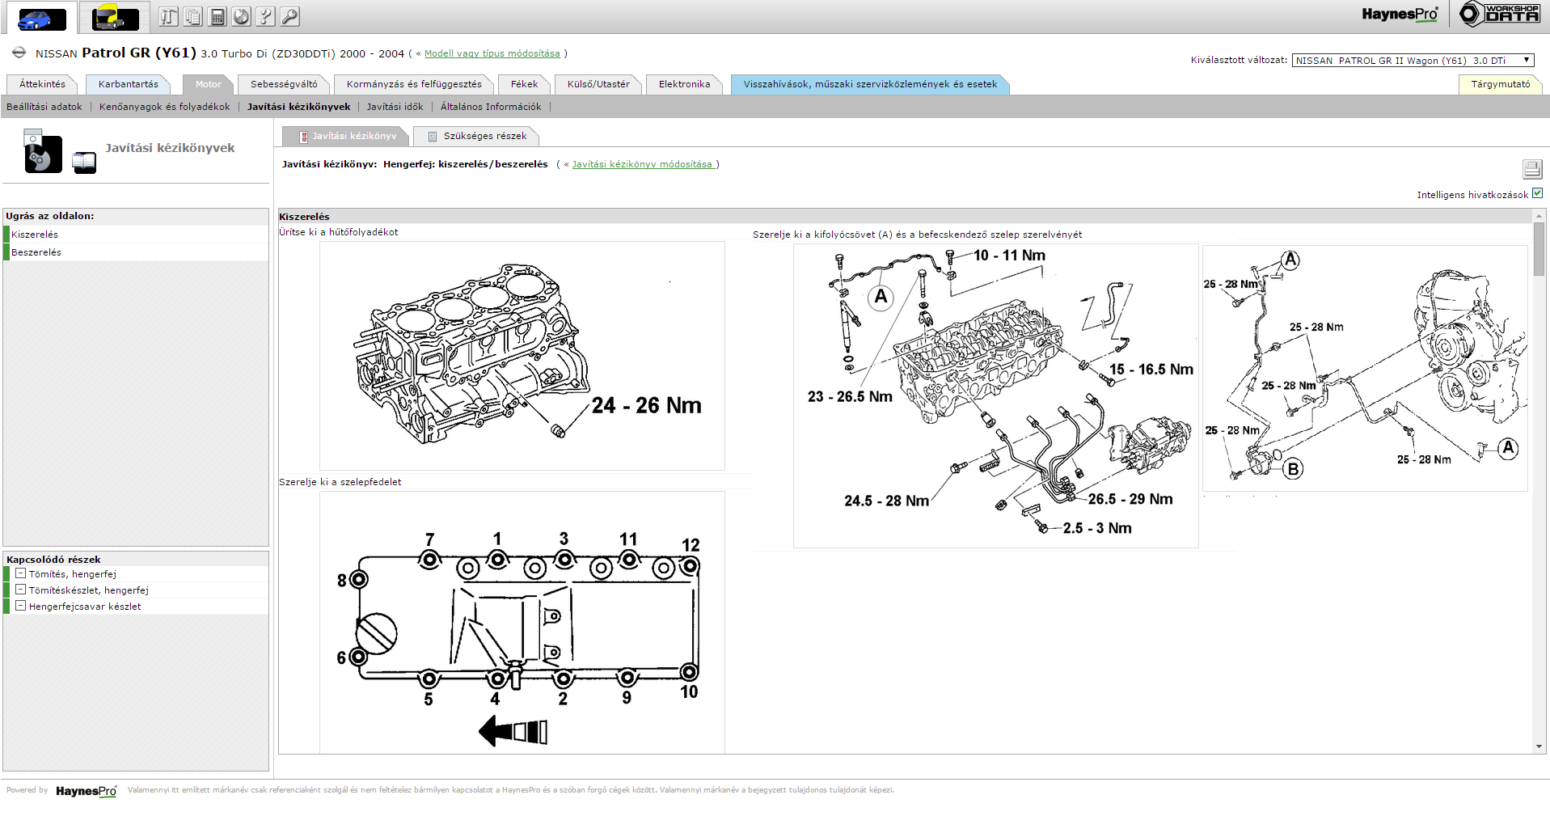Click the globe language icon

[x=241, y=16]
